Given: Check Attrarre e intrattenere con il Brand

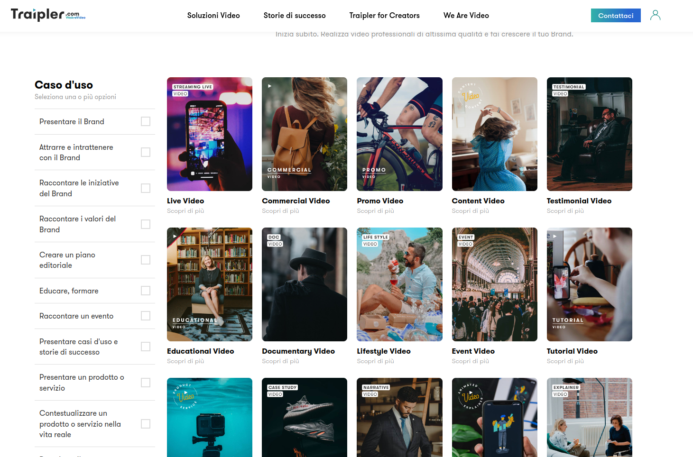Looking at the screenshot, I should (x=146, y=152).
